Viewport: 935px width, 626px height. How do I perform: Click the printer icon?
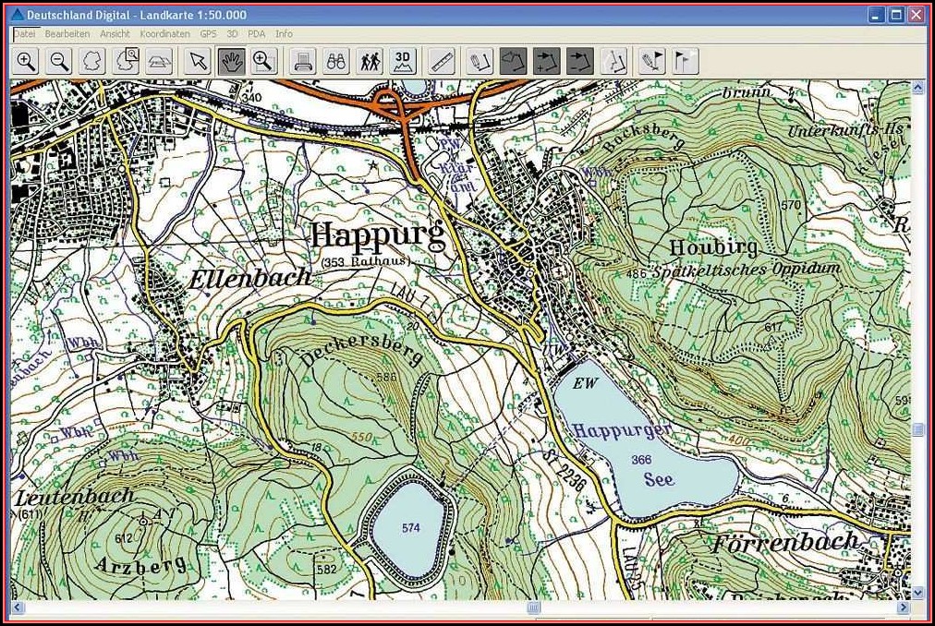[301, 62]
